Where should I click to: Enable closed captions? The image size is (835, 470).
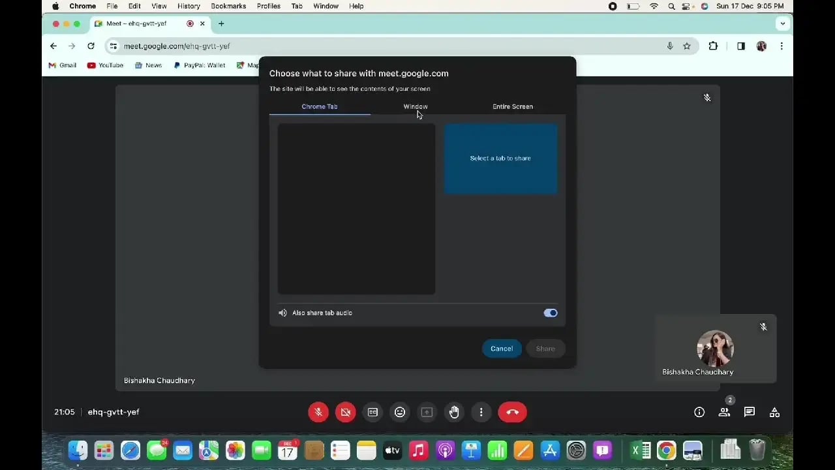click(372, 412)
